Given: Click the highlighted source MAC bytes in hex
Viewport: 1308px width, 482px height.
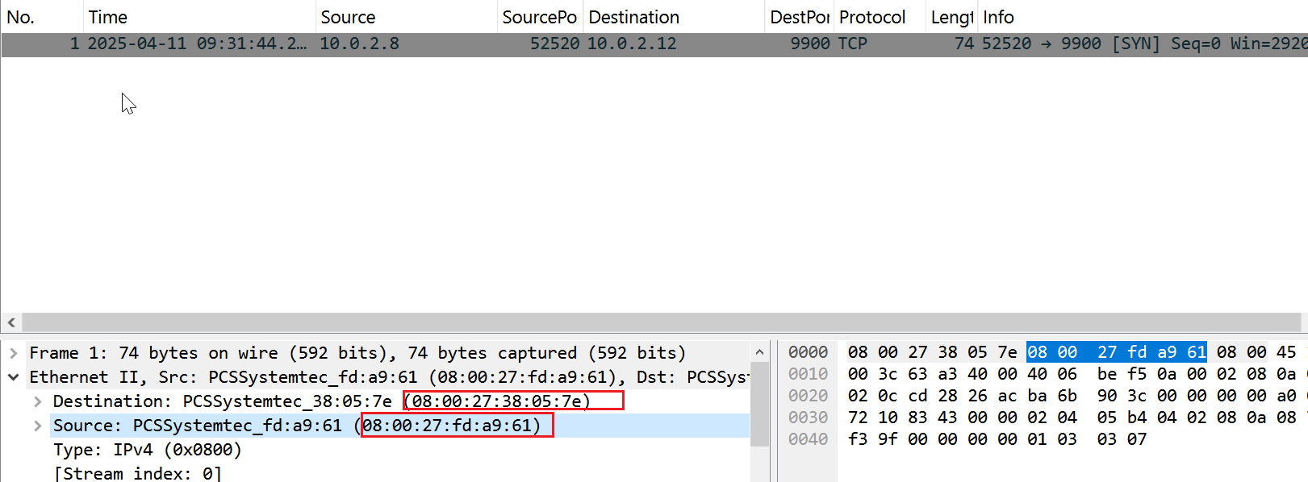Looking at the screenshot, I should pos(1116,352).
